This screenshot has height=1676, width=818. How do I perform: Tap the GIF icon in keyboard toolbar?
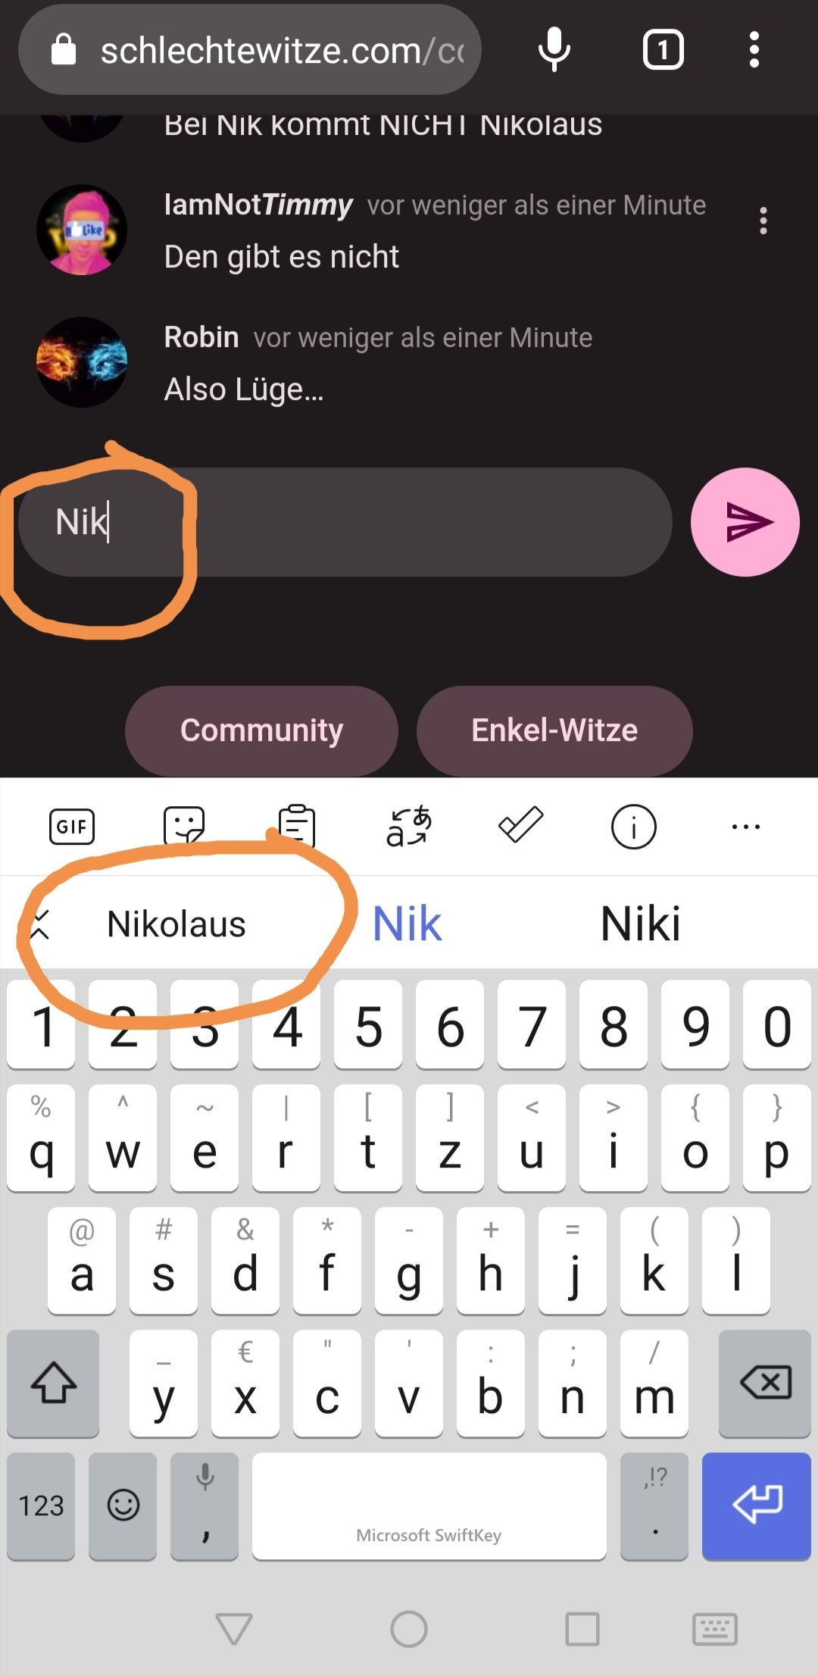tap(72, 826)
